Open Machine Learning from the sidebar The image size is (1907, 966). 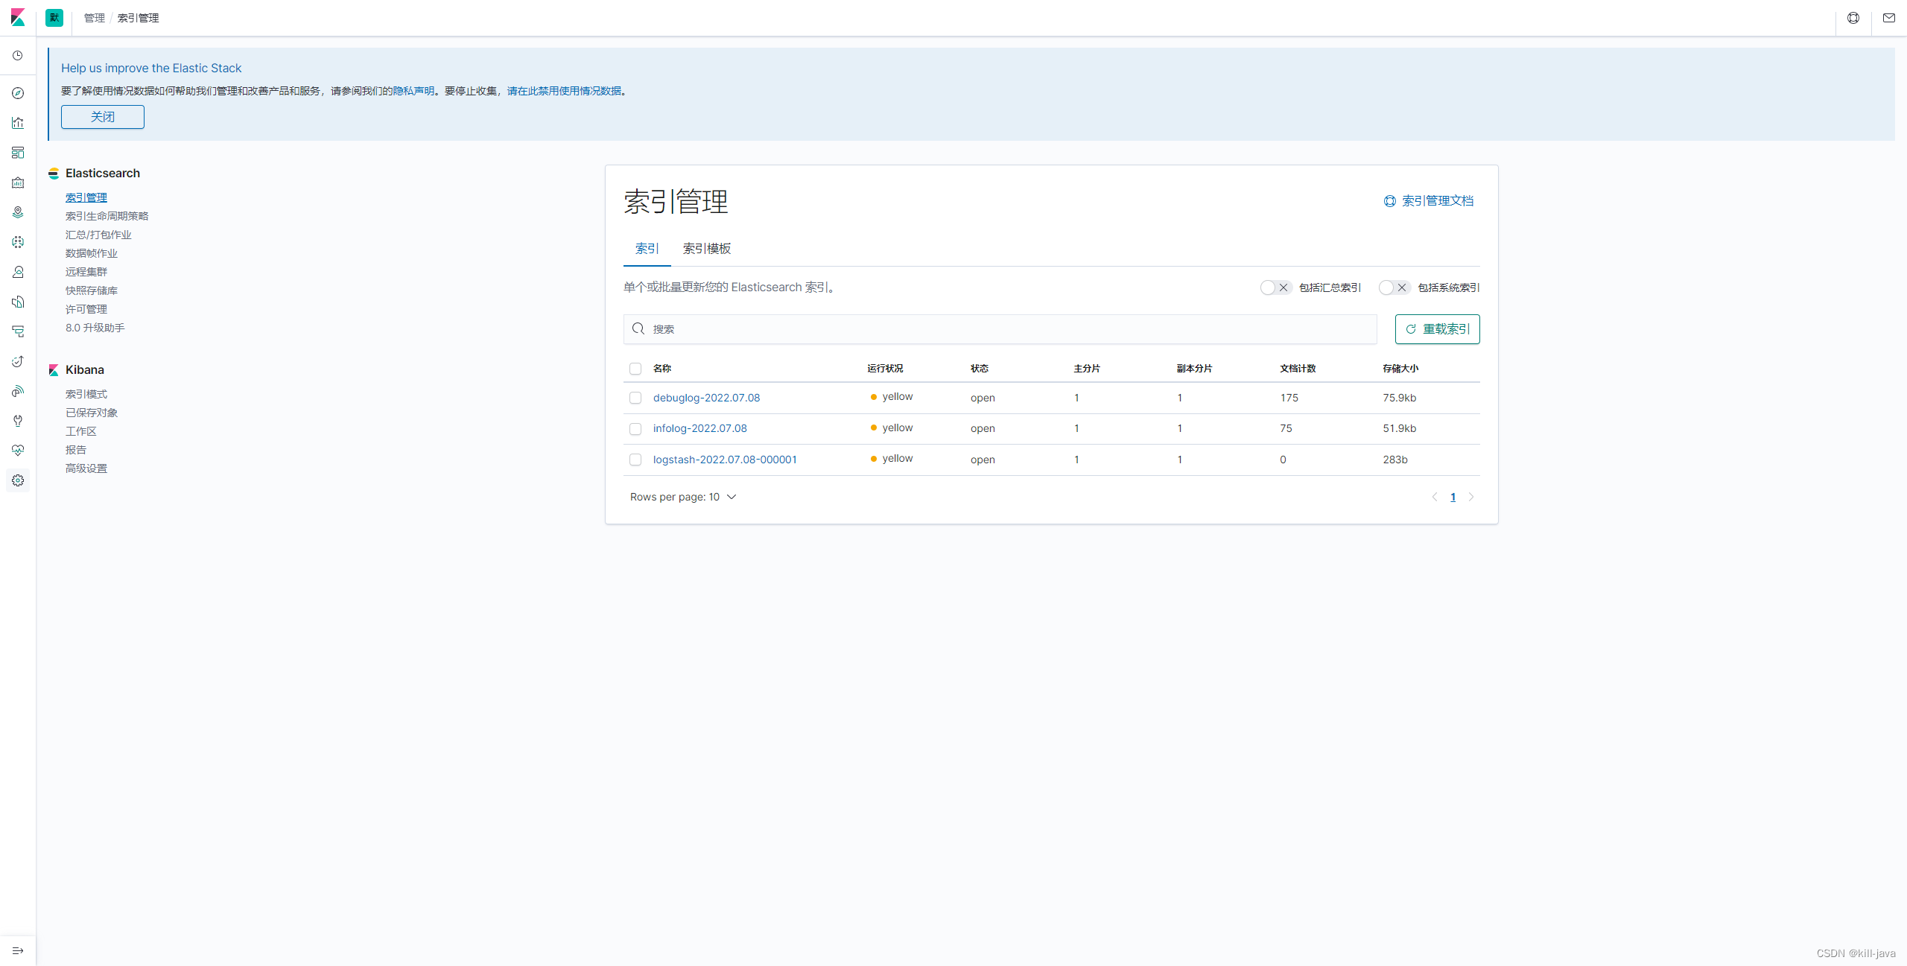[18, 242]
